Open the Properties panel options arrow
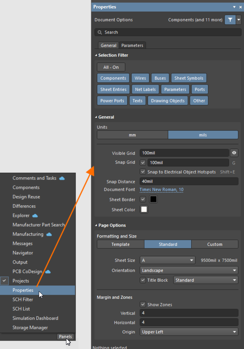The width and height of the screenshot is (244, 349). pos(234,7)
